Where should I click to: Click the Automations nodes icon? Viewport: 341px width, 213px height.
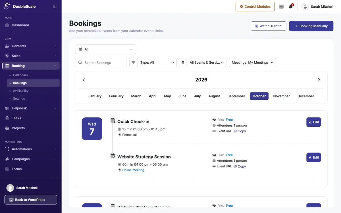[x=7, y=149]
